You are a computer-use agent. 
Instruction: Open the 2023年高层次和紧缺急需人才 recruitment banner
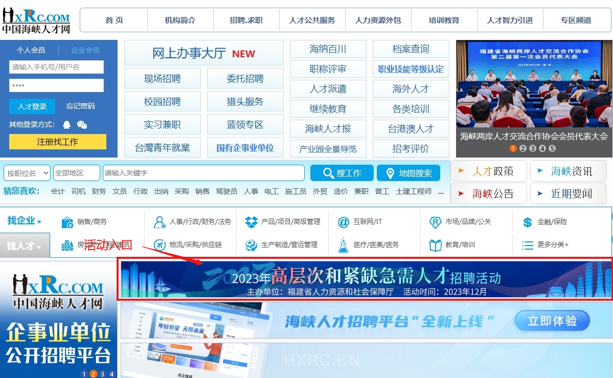pos(365,279)
